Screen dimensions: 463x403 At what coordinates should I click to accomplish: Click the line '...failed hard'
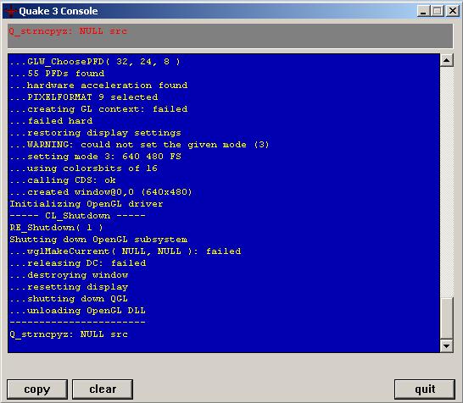click(x=51, y=121)
